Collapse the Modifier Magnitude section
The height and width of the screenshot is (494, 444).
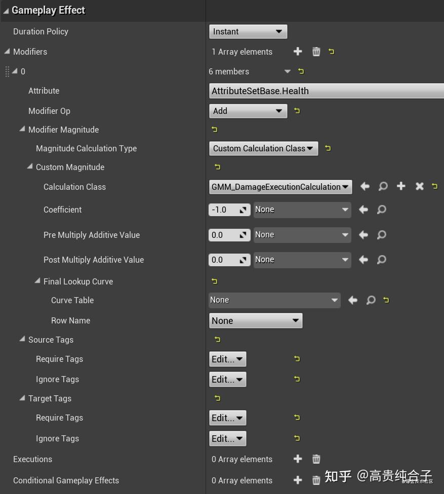click(x=22, y=129)
